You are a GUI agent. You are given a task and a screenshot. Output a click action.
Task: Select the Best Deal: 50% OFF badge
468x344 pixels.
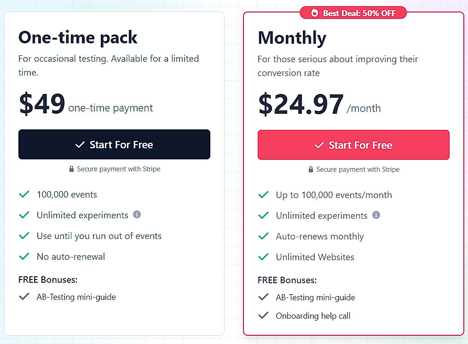[353, 13]
